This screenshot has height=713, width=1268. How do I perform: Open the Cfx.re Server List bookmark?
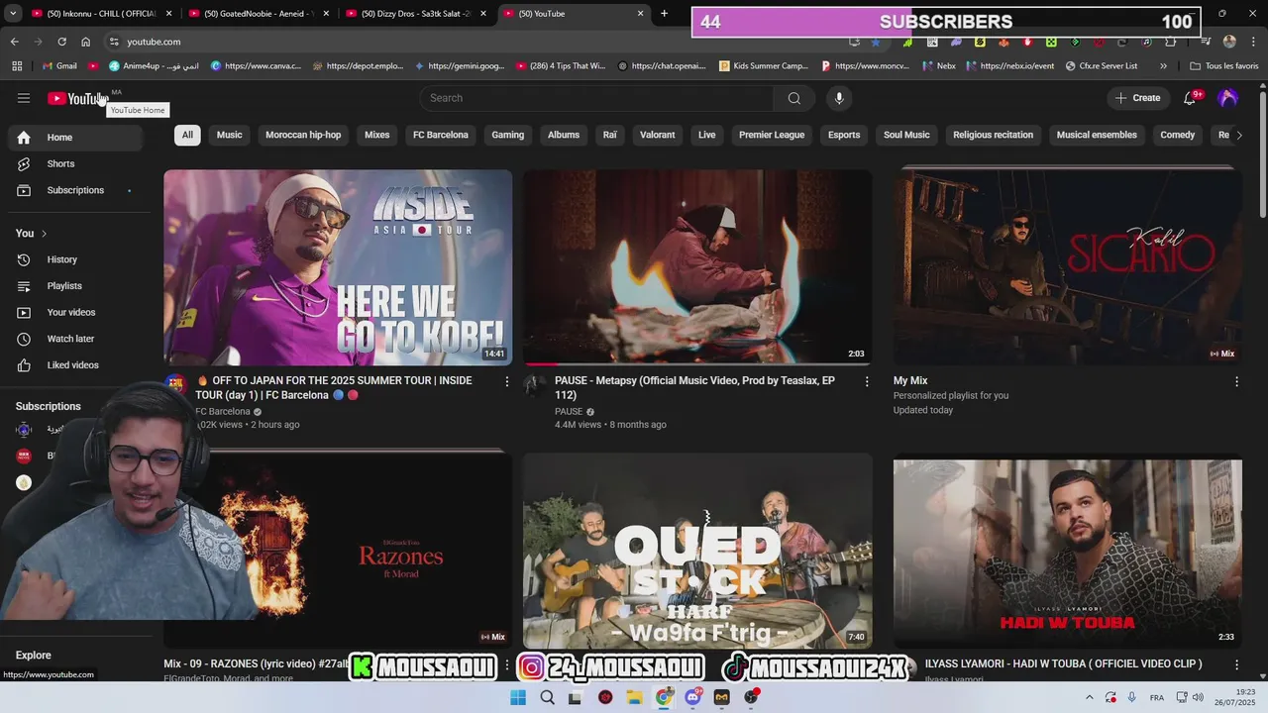click(1102, 66)
